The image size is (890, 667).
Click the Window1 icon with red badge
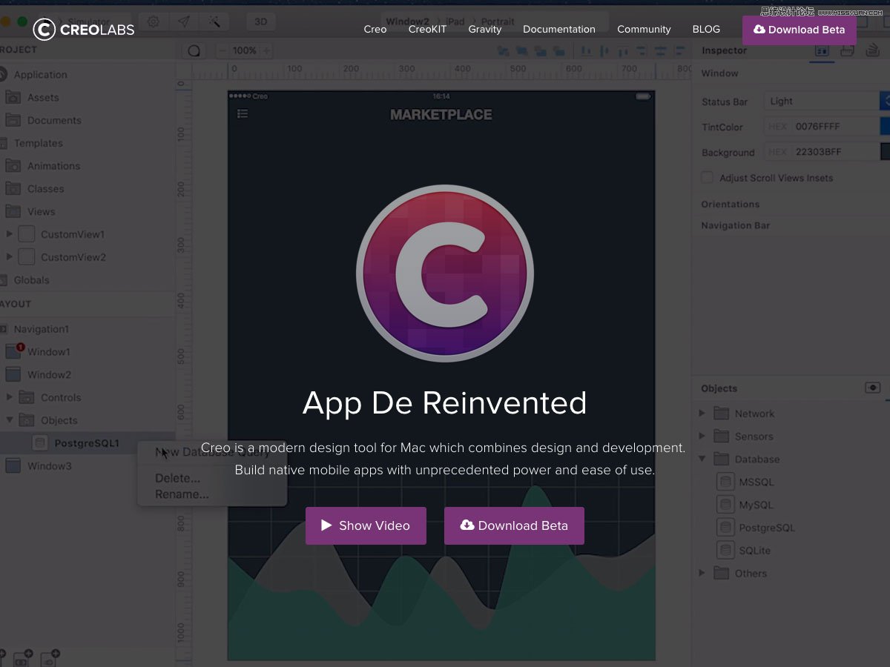click(13, 351)
